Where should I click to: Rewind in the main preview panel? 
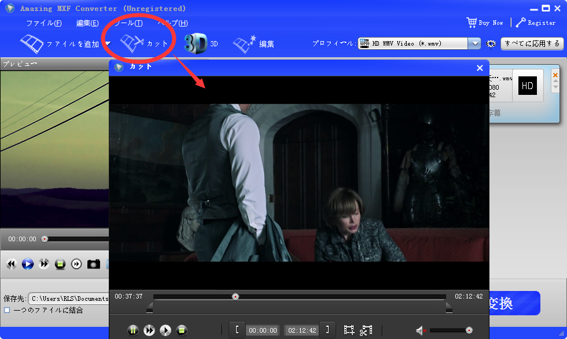pyautogui.click(x=12, y=264)
